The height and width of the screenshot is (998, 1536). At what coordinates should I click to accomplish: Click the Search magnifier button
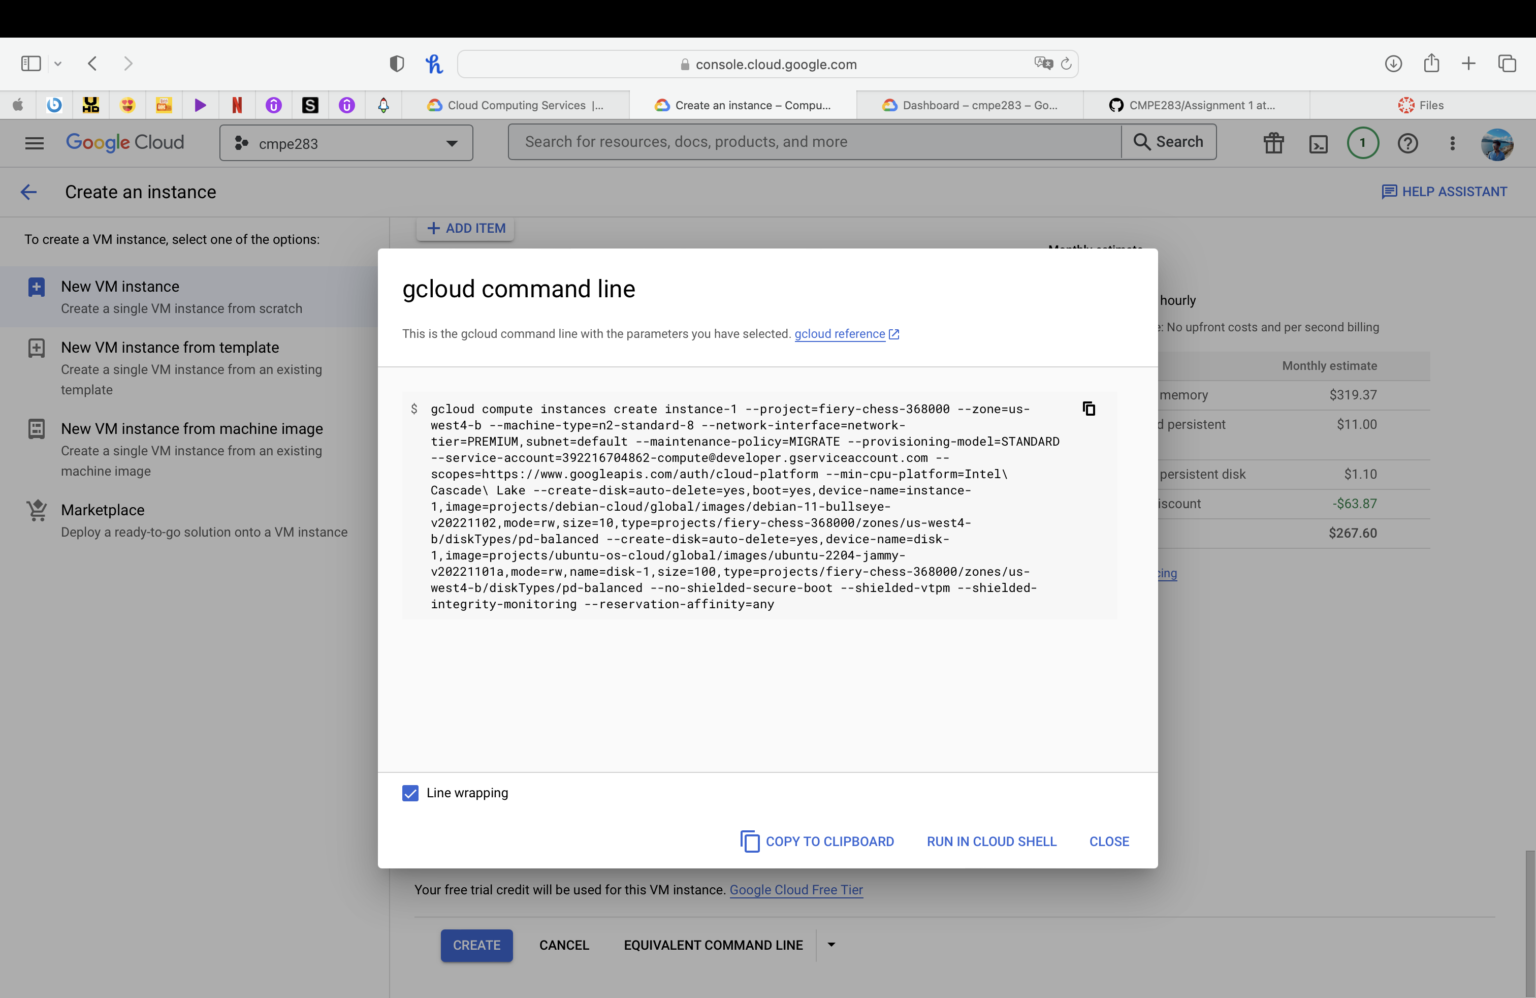(x=1168, y=141)
